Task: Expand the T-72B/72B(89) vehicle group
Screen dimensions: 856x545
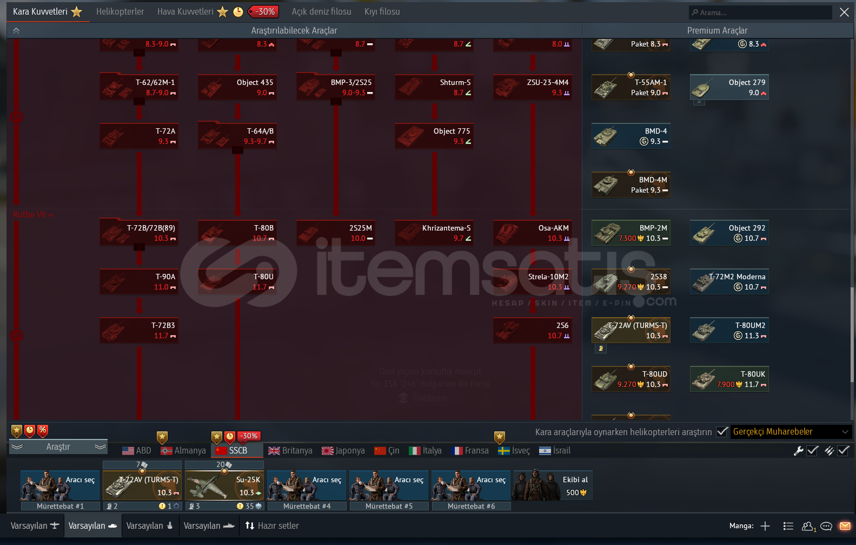Action: click(x=139, y=233)
